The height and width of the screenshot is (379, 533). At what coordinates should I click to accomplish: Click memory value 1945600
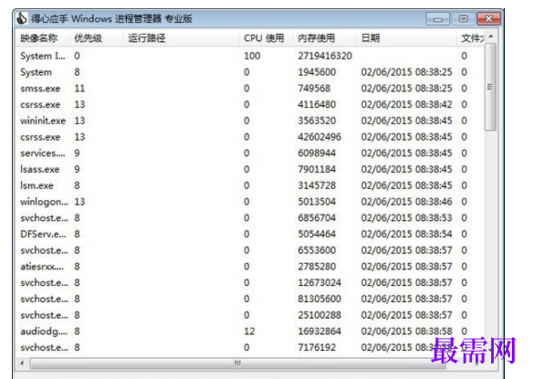click(317, 72)
